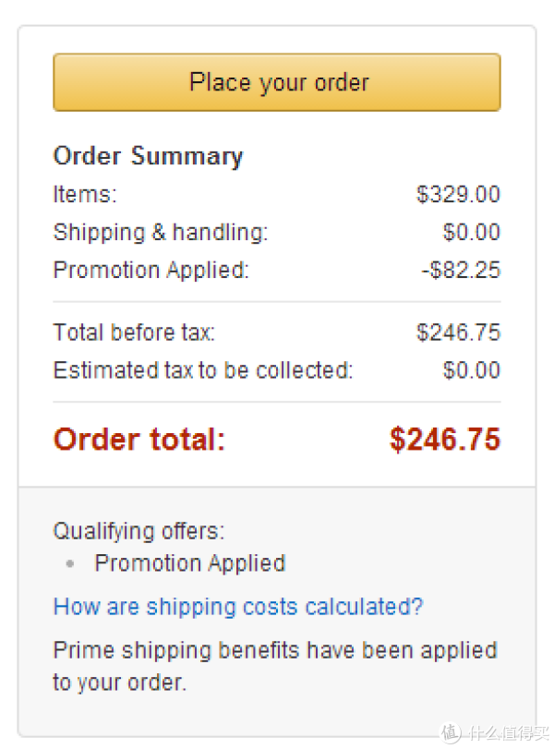Click Estimated tax to be collected label
This screenshot has width=554, height=749.
click(x=202, y=370)
